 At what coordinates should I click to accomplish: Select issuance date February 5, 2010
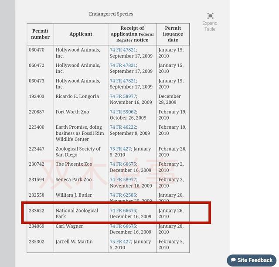tap(171, 245)
